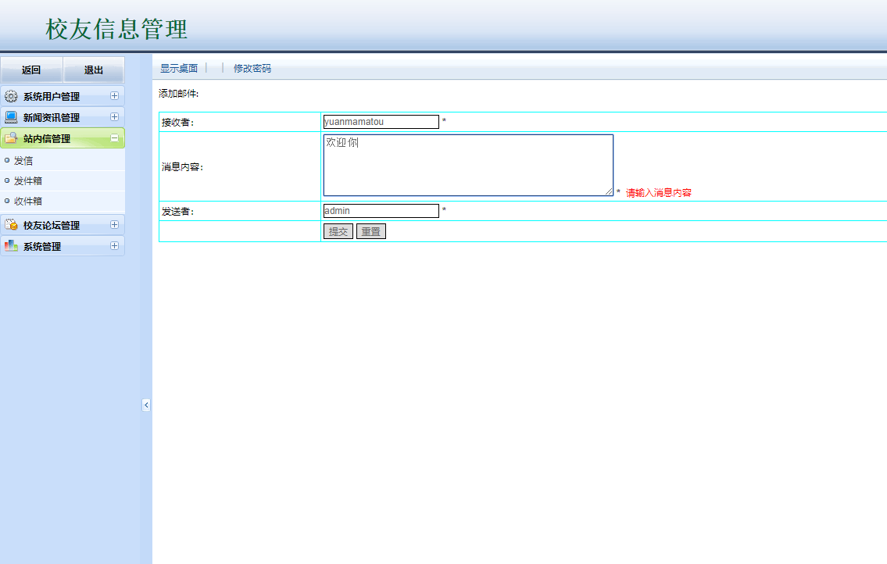Click the 校友信息管理 title

tap(116, 30)
